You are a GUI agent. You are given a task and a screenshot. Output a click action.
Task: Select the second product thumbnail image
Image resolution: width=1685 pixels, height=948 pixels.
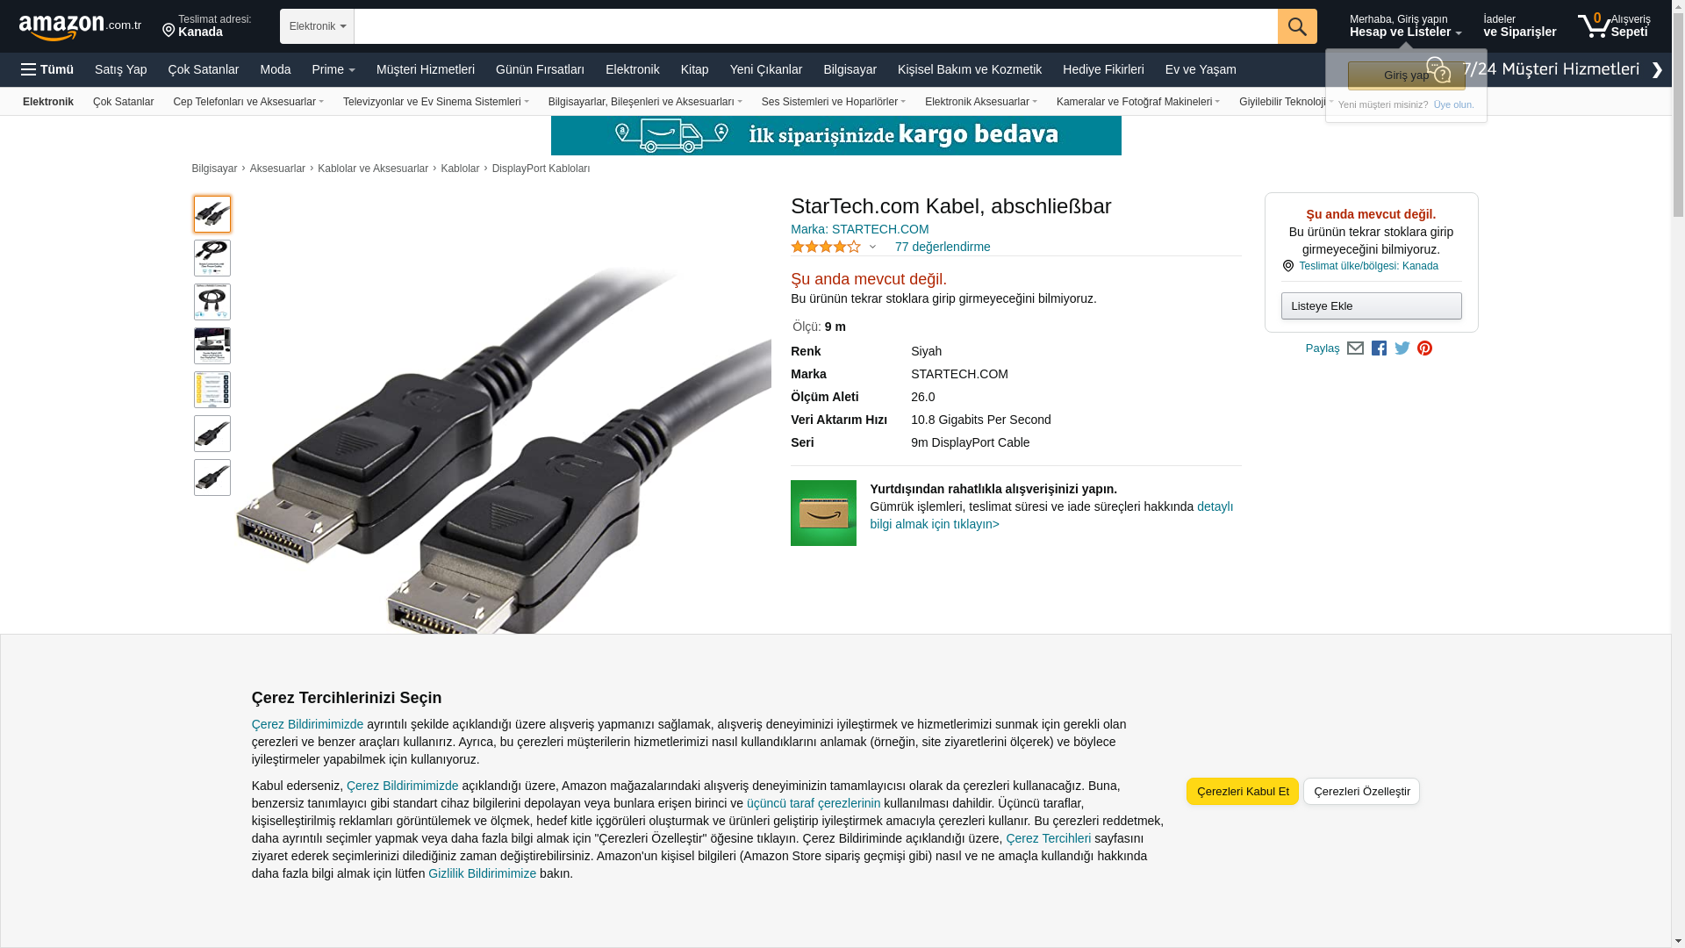tap(212, 258)
